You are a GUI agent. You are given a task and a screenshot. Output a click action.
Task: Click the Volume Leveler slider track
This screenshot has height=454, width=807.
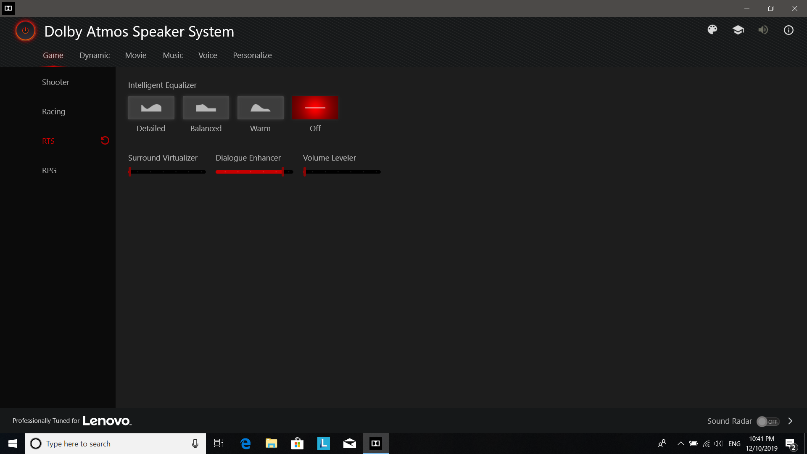click(x=342, y=172)
